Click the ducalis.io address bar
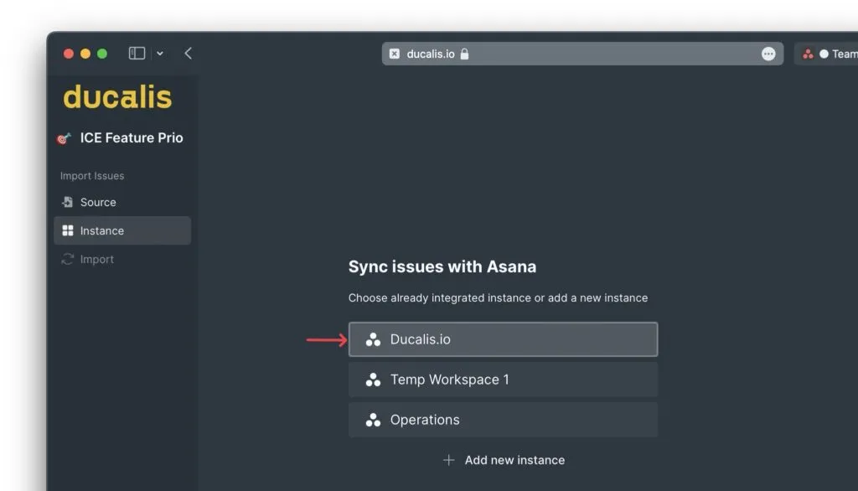858x491 pixels. pyautogui.click(x=570, y=54)
